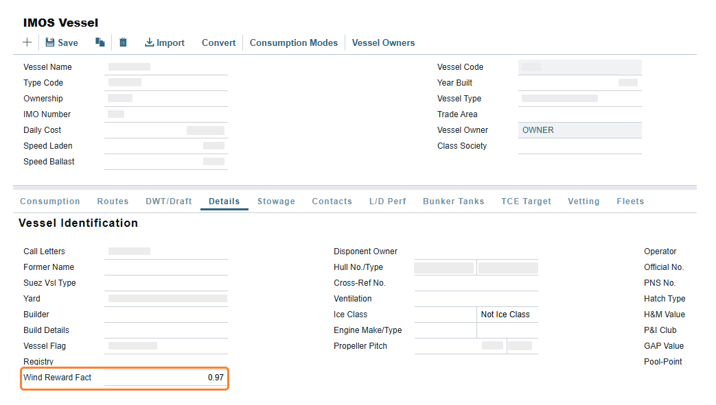
Task: Import vessel data using the Import icon
Action: point(164,42)
